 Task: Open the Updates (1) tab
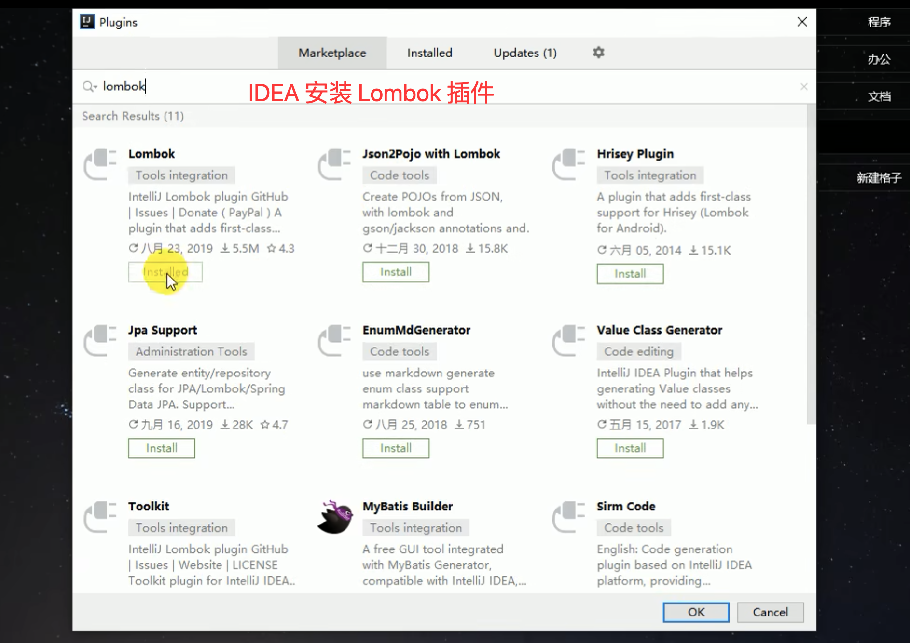[x=525, y=53]
